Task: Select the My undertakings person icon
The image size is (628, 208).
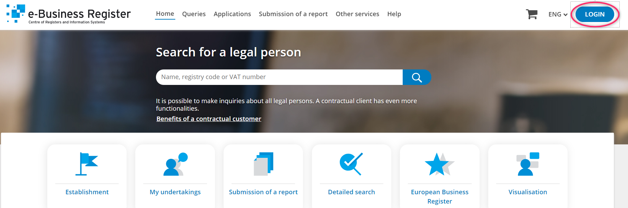Action: 175,164
